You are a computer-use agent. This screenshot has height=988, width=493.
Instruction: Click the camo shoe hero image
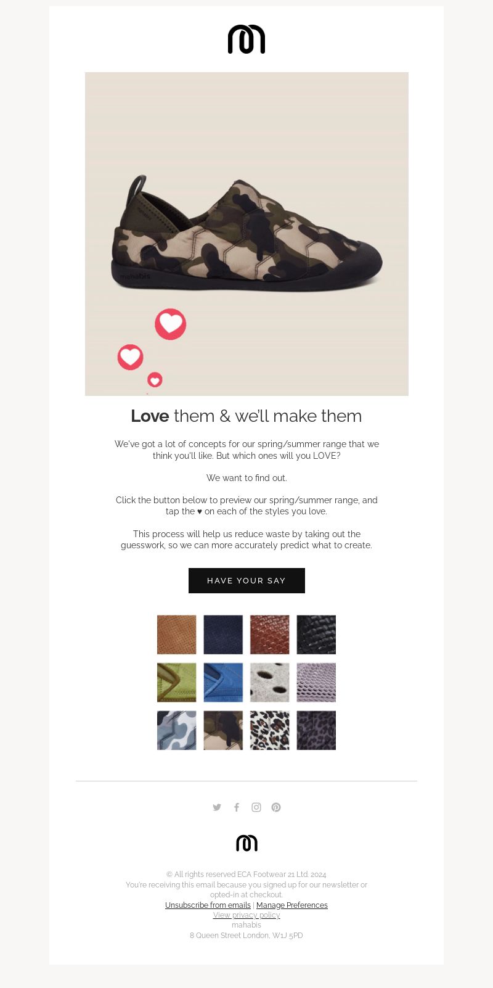click(x=246, y=234)
